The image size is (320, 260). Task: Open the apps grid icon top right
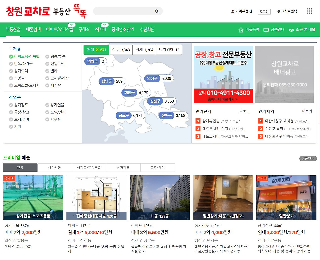309,11
